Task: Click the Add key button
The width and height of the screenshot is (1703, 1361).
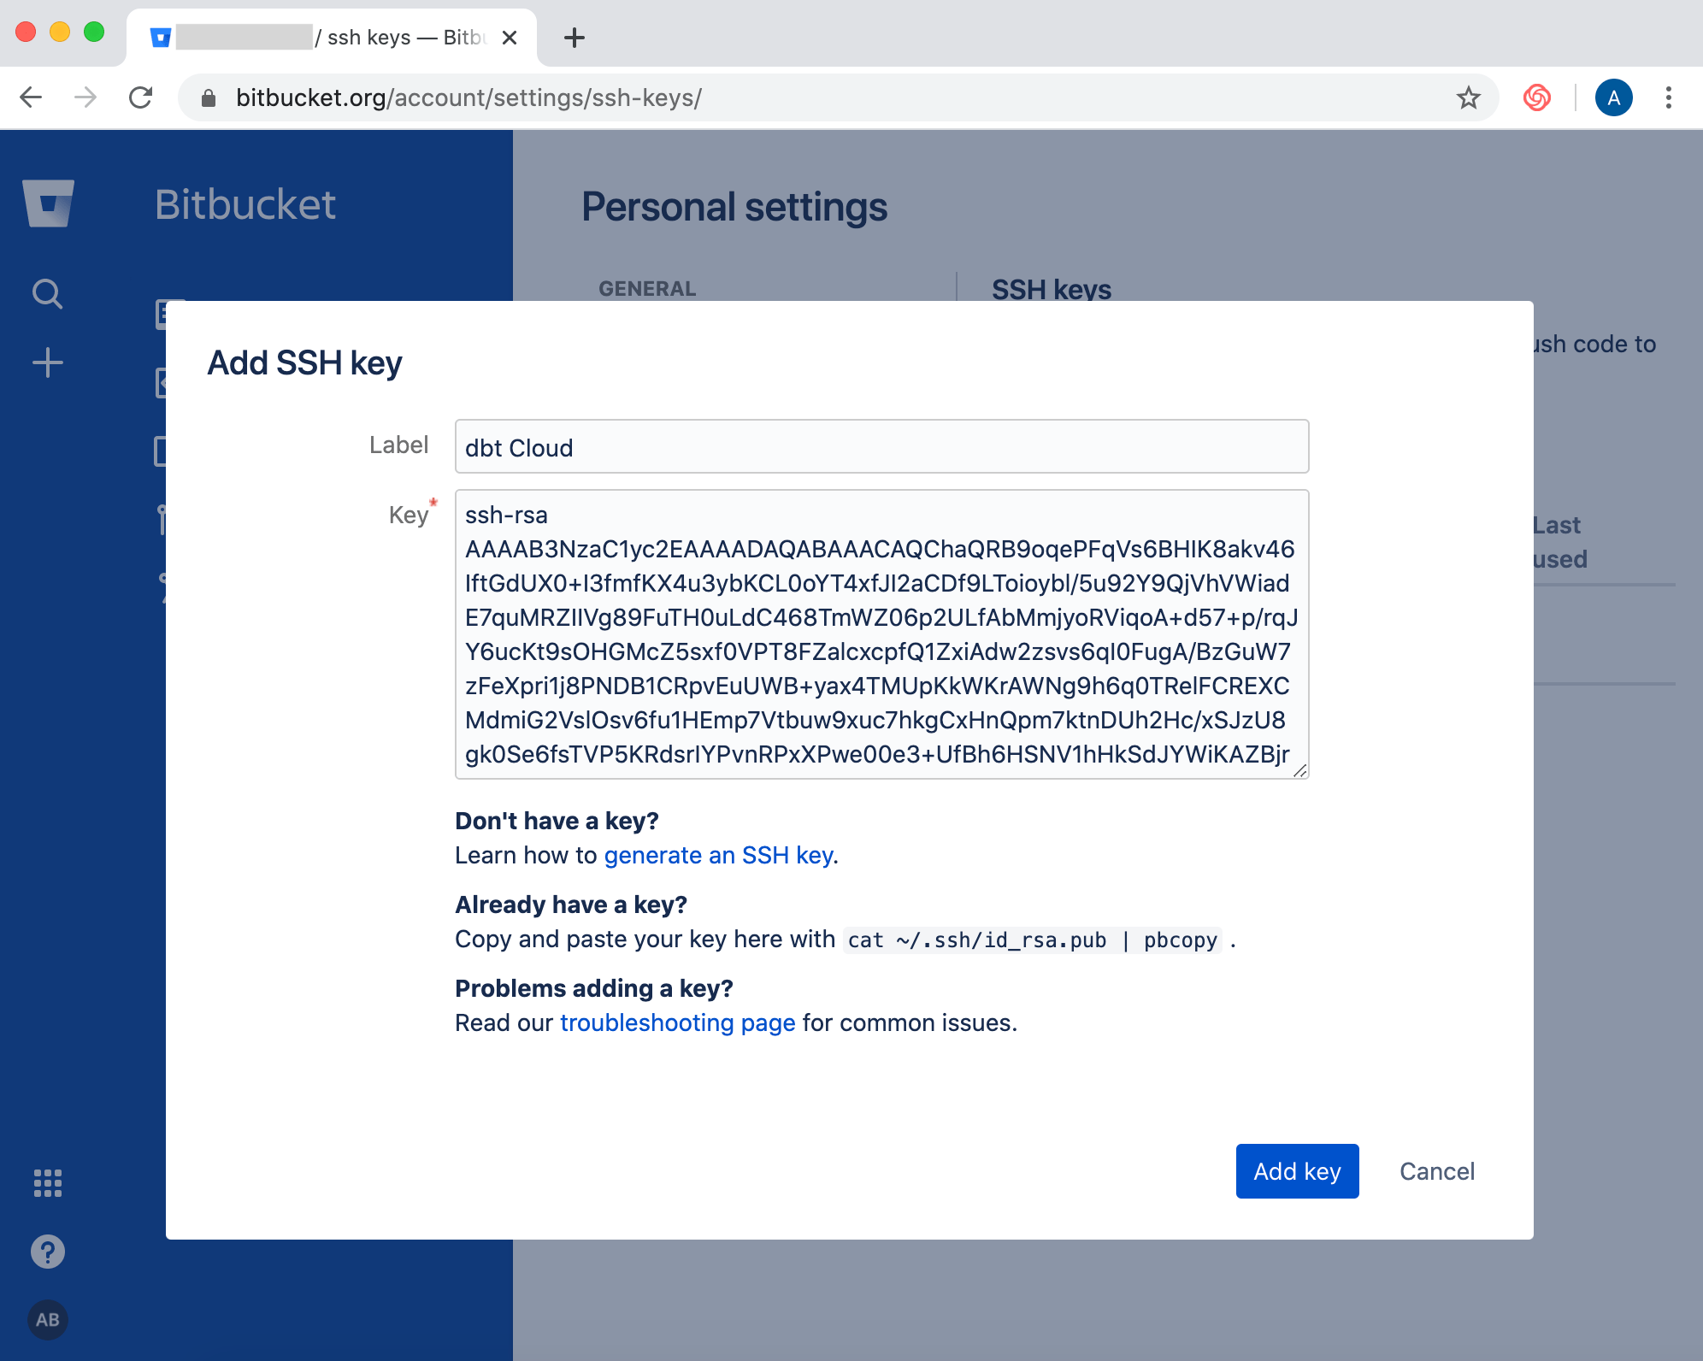Action: 1298,1171
